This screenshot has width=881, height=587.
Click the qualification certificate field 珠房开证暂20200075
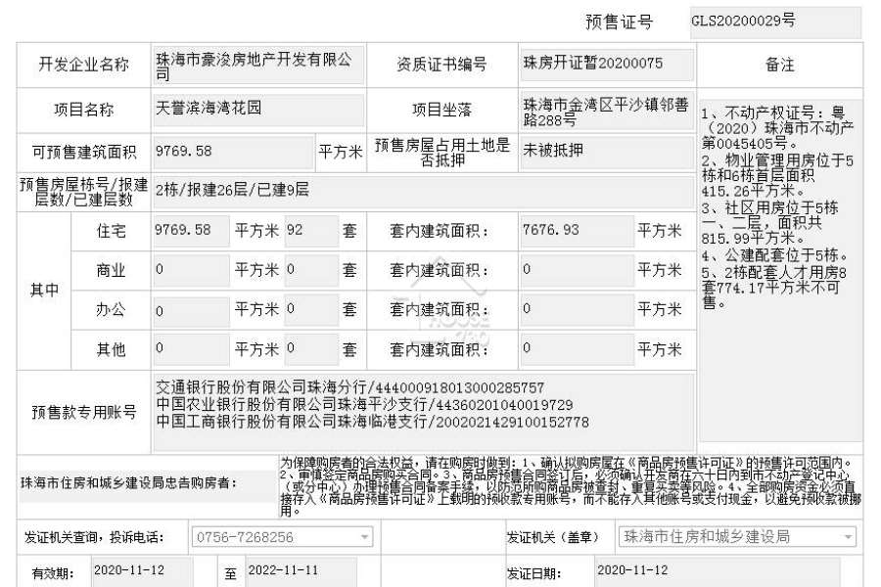tap(607, 65)
